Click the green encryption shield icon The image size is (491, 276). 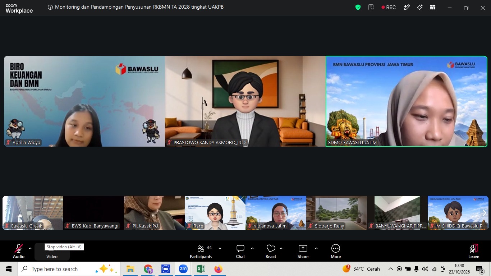pos(358,7)
